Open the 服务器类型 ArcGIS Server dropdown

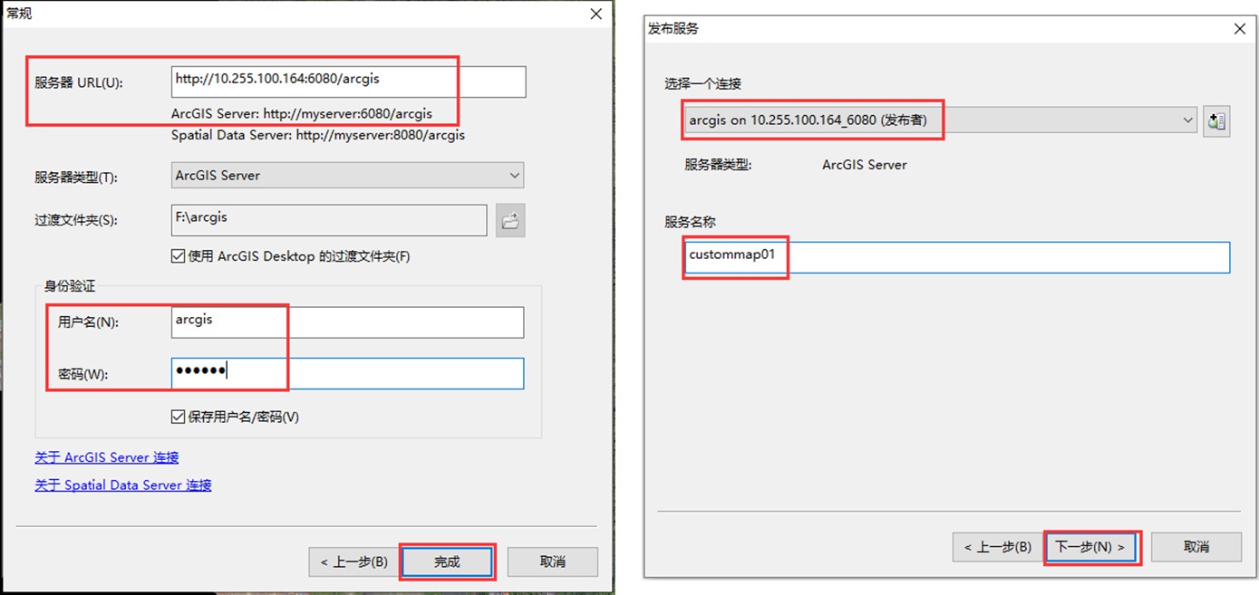347,176
